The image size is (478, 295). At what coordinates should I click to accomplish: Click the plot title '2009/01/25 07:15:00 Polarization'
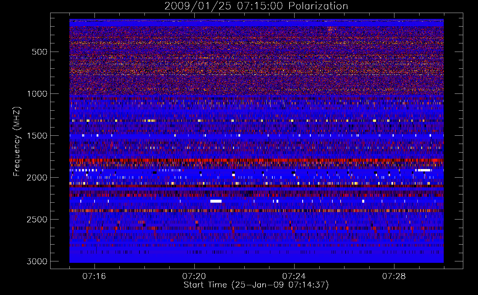coord(256,6)
